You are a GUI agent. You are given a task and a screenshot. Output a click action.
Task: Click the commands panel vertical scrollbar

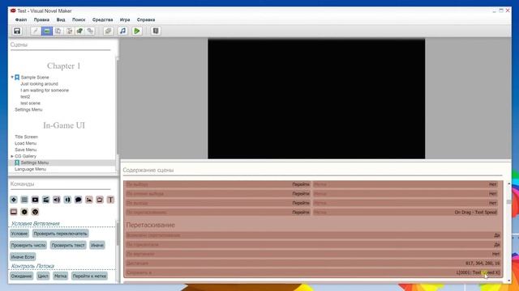pyautogui.click(x=117, y=233)
